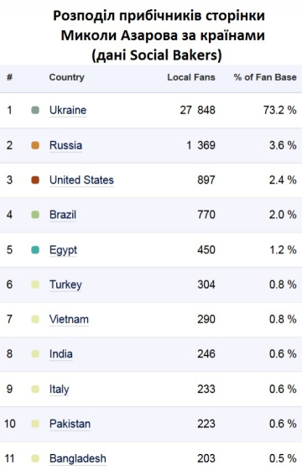Click the Local Fans column header
This screenshot has height=470, width=302.
(191, 77)
